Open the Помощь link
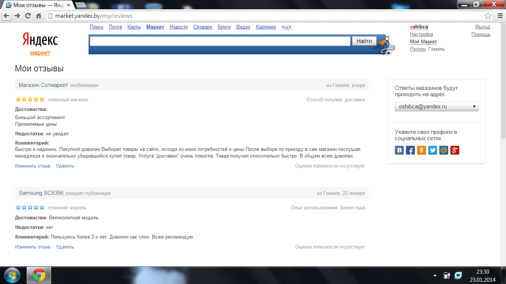The image size is (506, 284). [481, 34]
